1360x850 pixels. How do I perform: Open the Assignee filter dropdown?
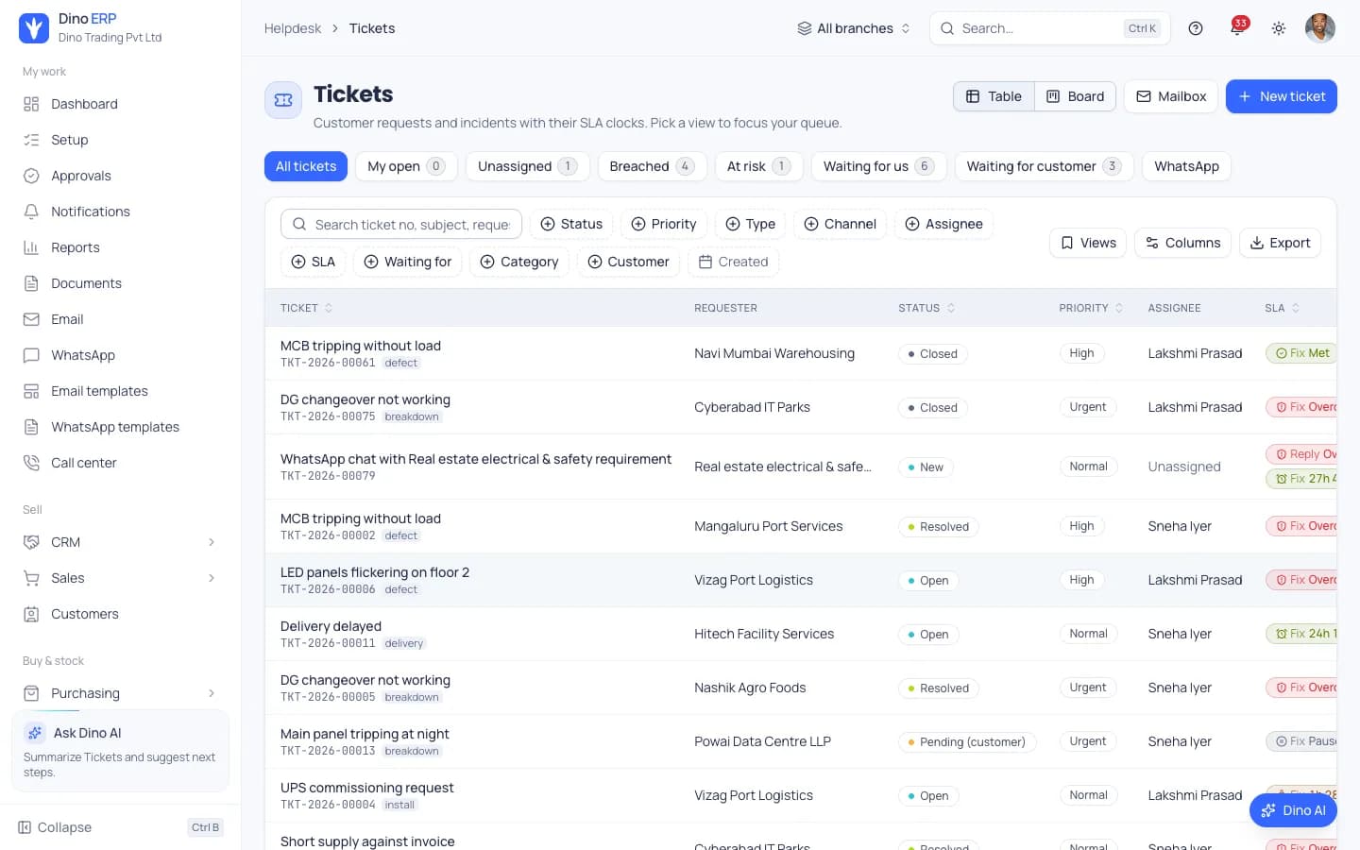(x=943, y=224)
